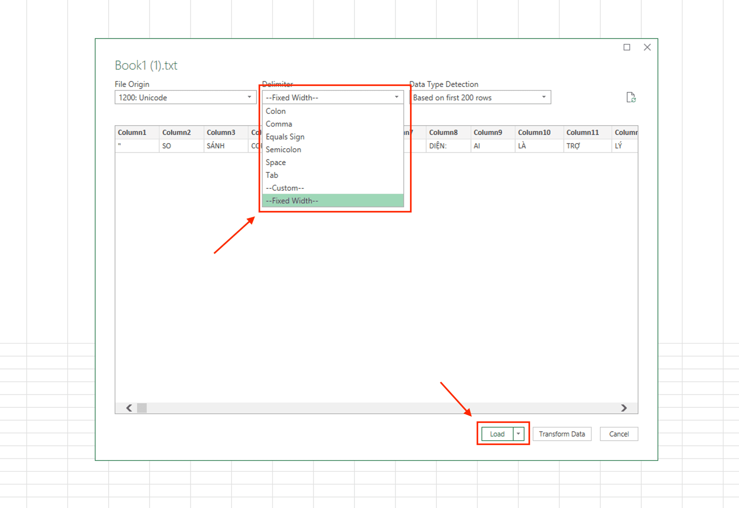Select Comma delimiter option

coord(279,124)
